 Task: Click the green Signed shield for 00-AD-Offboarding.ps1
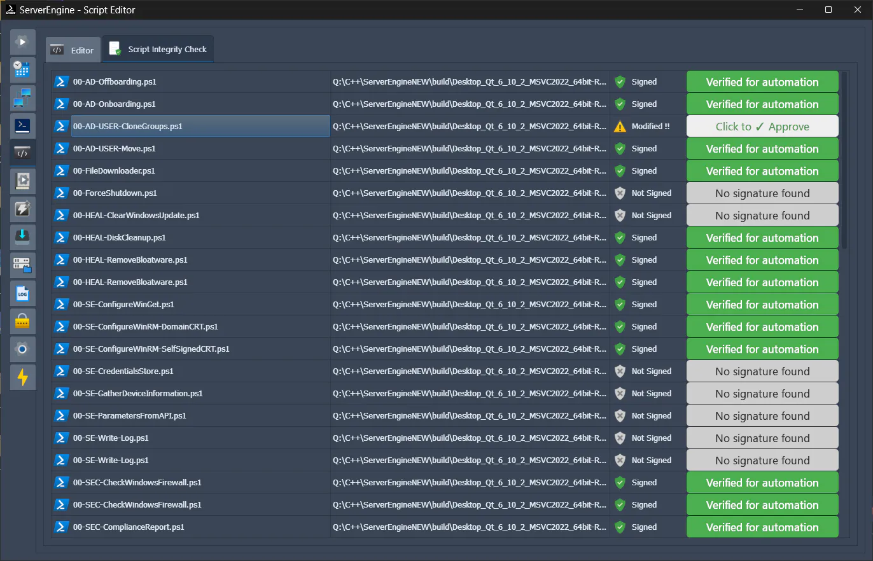(619, 81)
